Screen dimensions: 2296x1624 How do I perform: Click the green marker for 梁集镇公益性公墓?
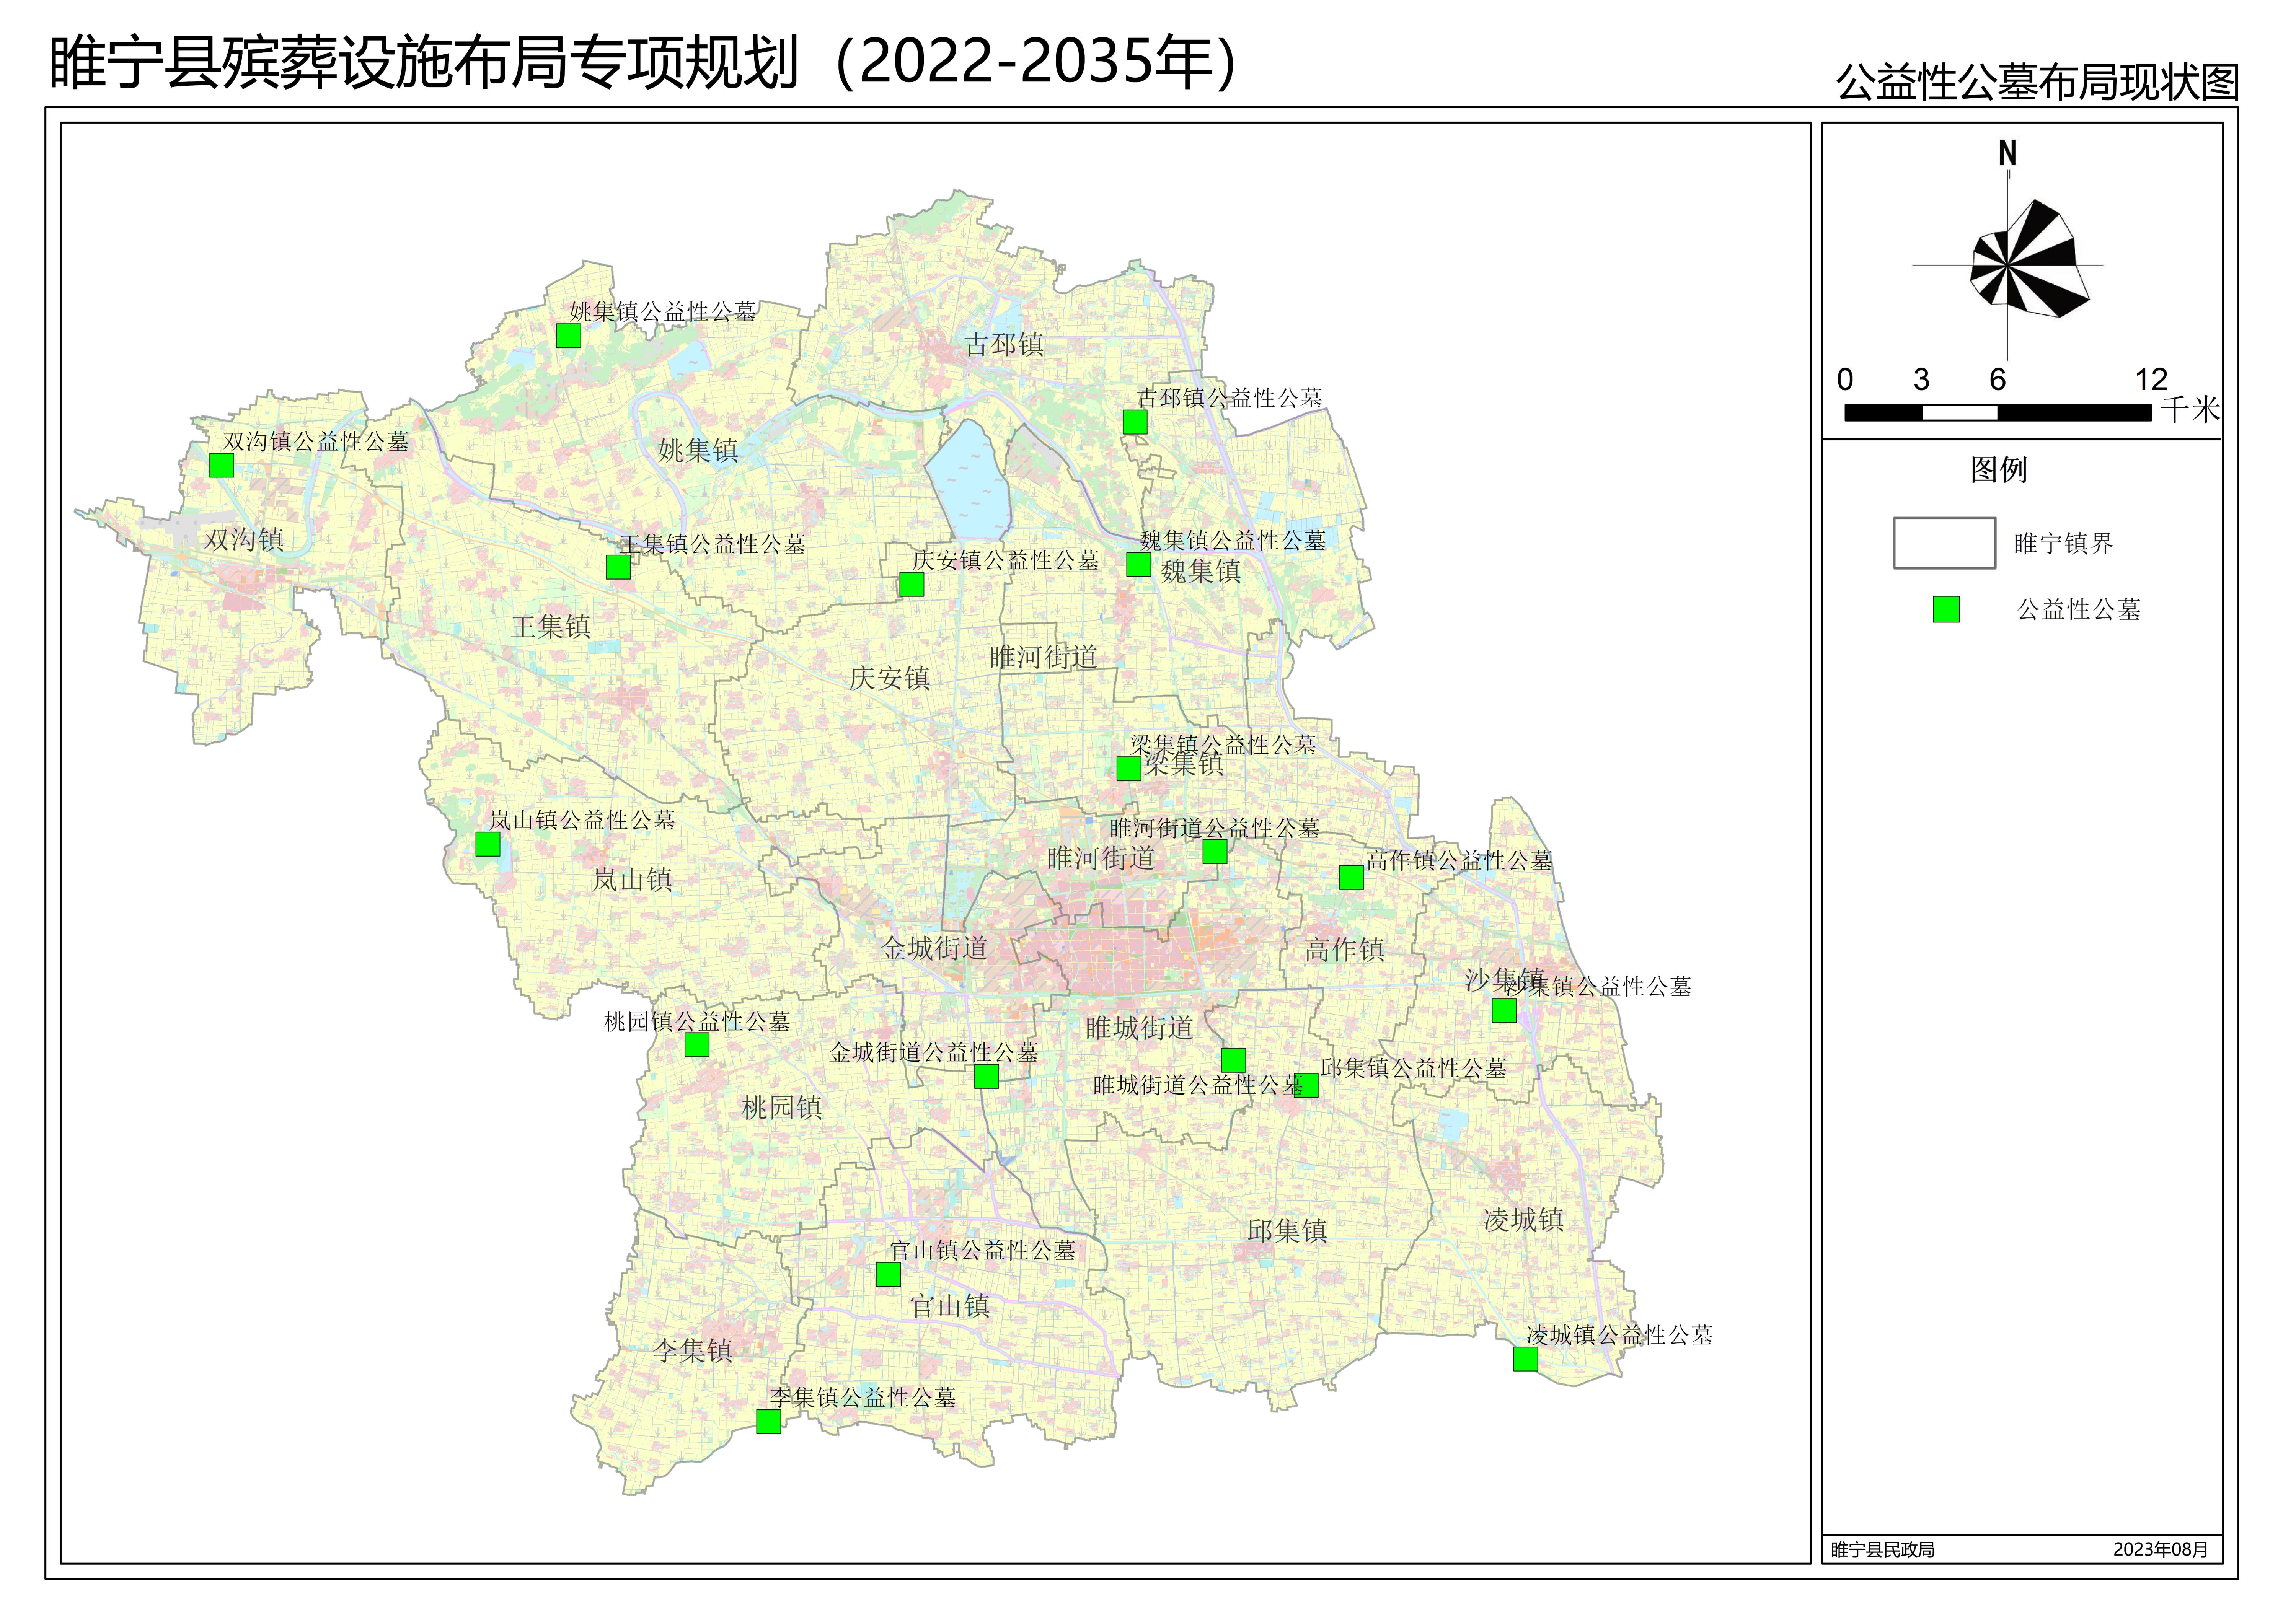click(1128, 769)
